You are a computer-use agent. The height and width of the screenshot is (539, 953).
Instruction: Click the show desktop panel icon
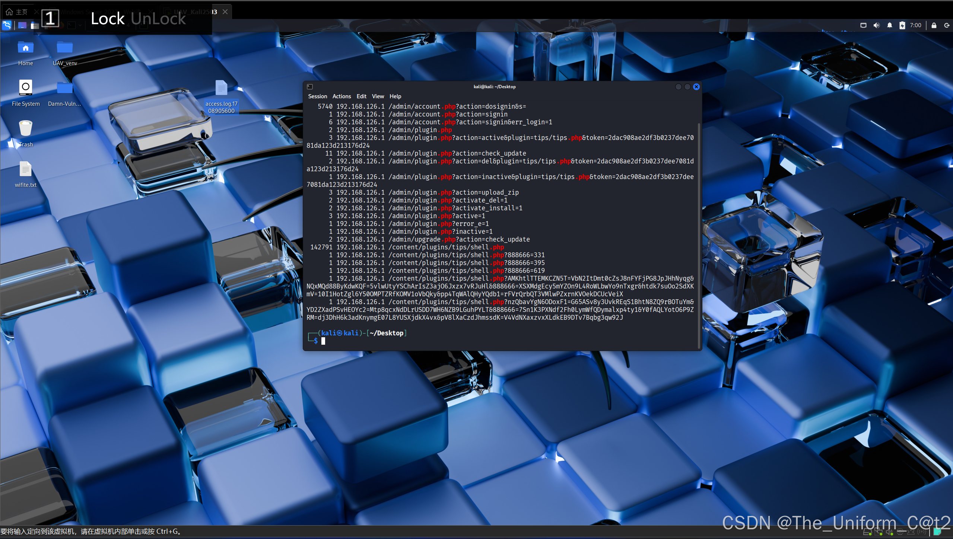point(22,25)
